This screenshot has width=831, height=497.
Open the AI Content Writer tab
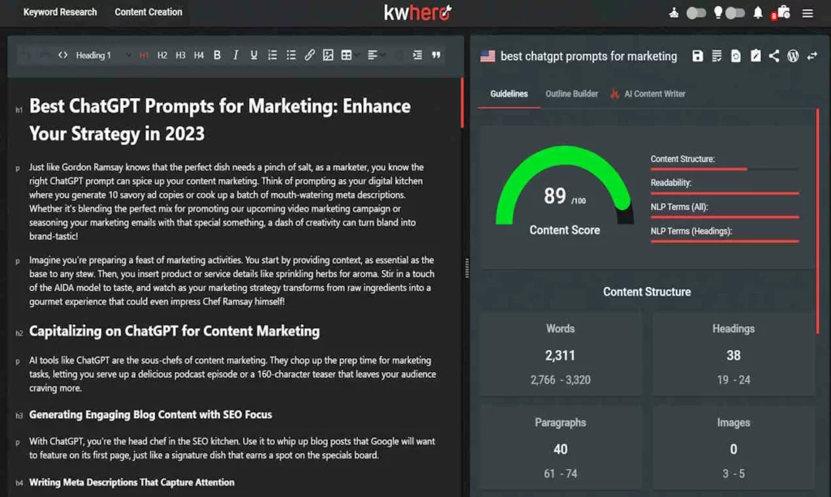coord(654,94)
